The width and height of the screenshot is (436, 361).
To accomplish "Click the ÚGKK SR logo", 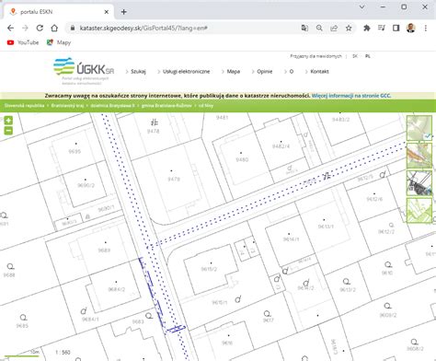I will (x=84, y=70).
